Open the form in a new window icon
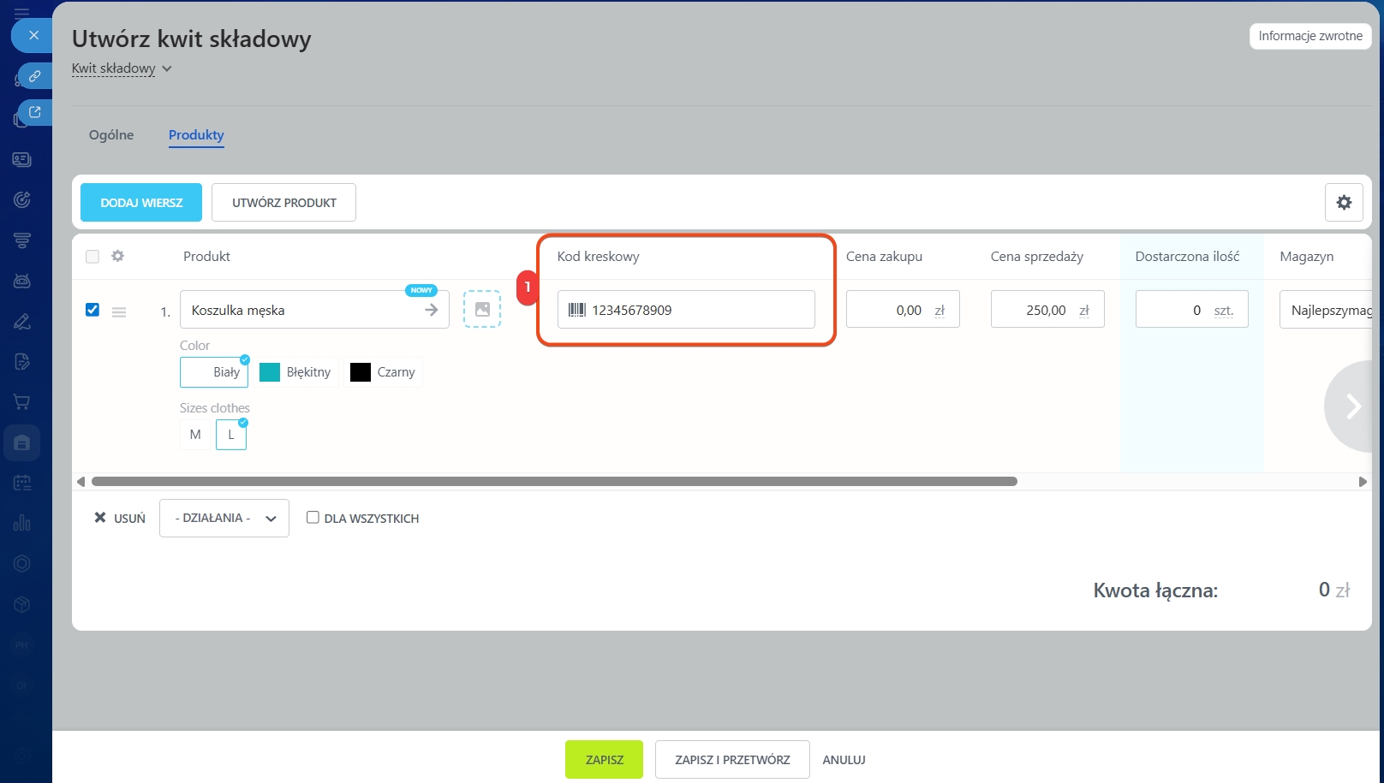Image resolution: width=1384 pixels, height=783 pixels. pyautogui.click(x=34, y=112)
